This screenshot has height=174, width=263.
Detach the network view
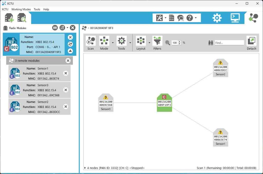coord(251,43)
